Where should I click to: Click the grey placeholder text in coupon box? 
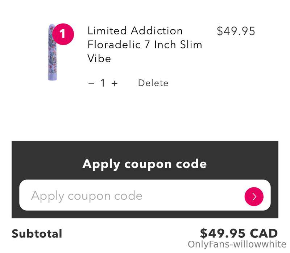pyautogui.click(x=87, y=196)
